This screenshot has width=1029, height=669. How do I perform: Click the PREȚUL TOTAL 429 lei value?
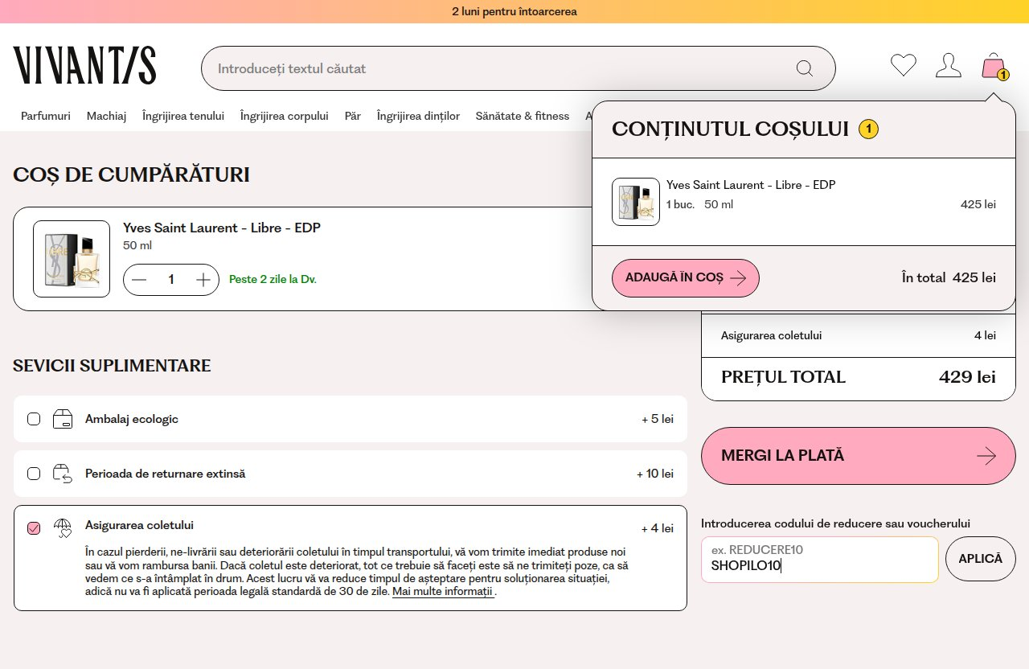[x=967, y=377]
